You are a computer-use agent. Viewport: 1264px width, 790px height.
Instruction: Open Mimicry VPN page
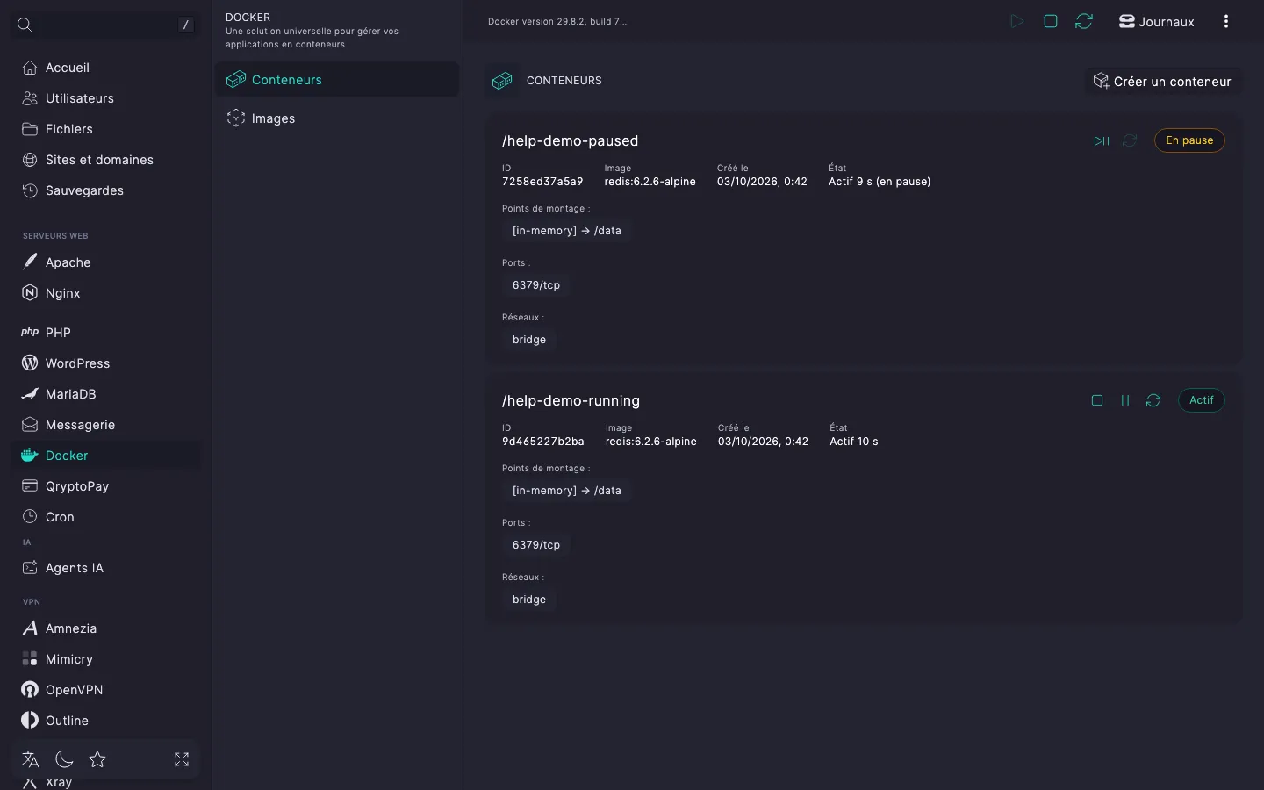tap(105, 659)
